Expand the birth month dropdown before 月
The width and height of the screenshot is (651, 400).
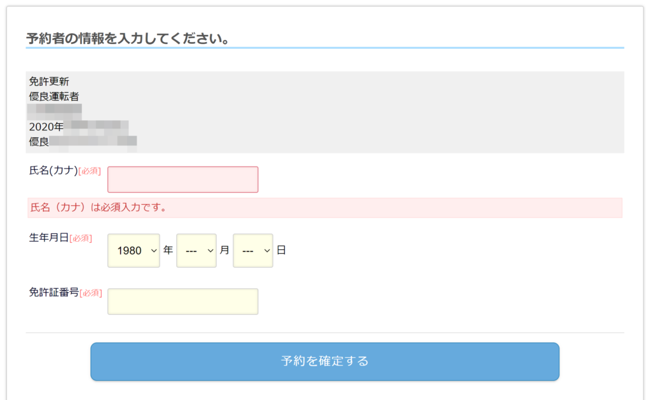196,251
